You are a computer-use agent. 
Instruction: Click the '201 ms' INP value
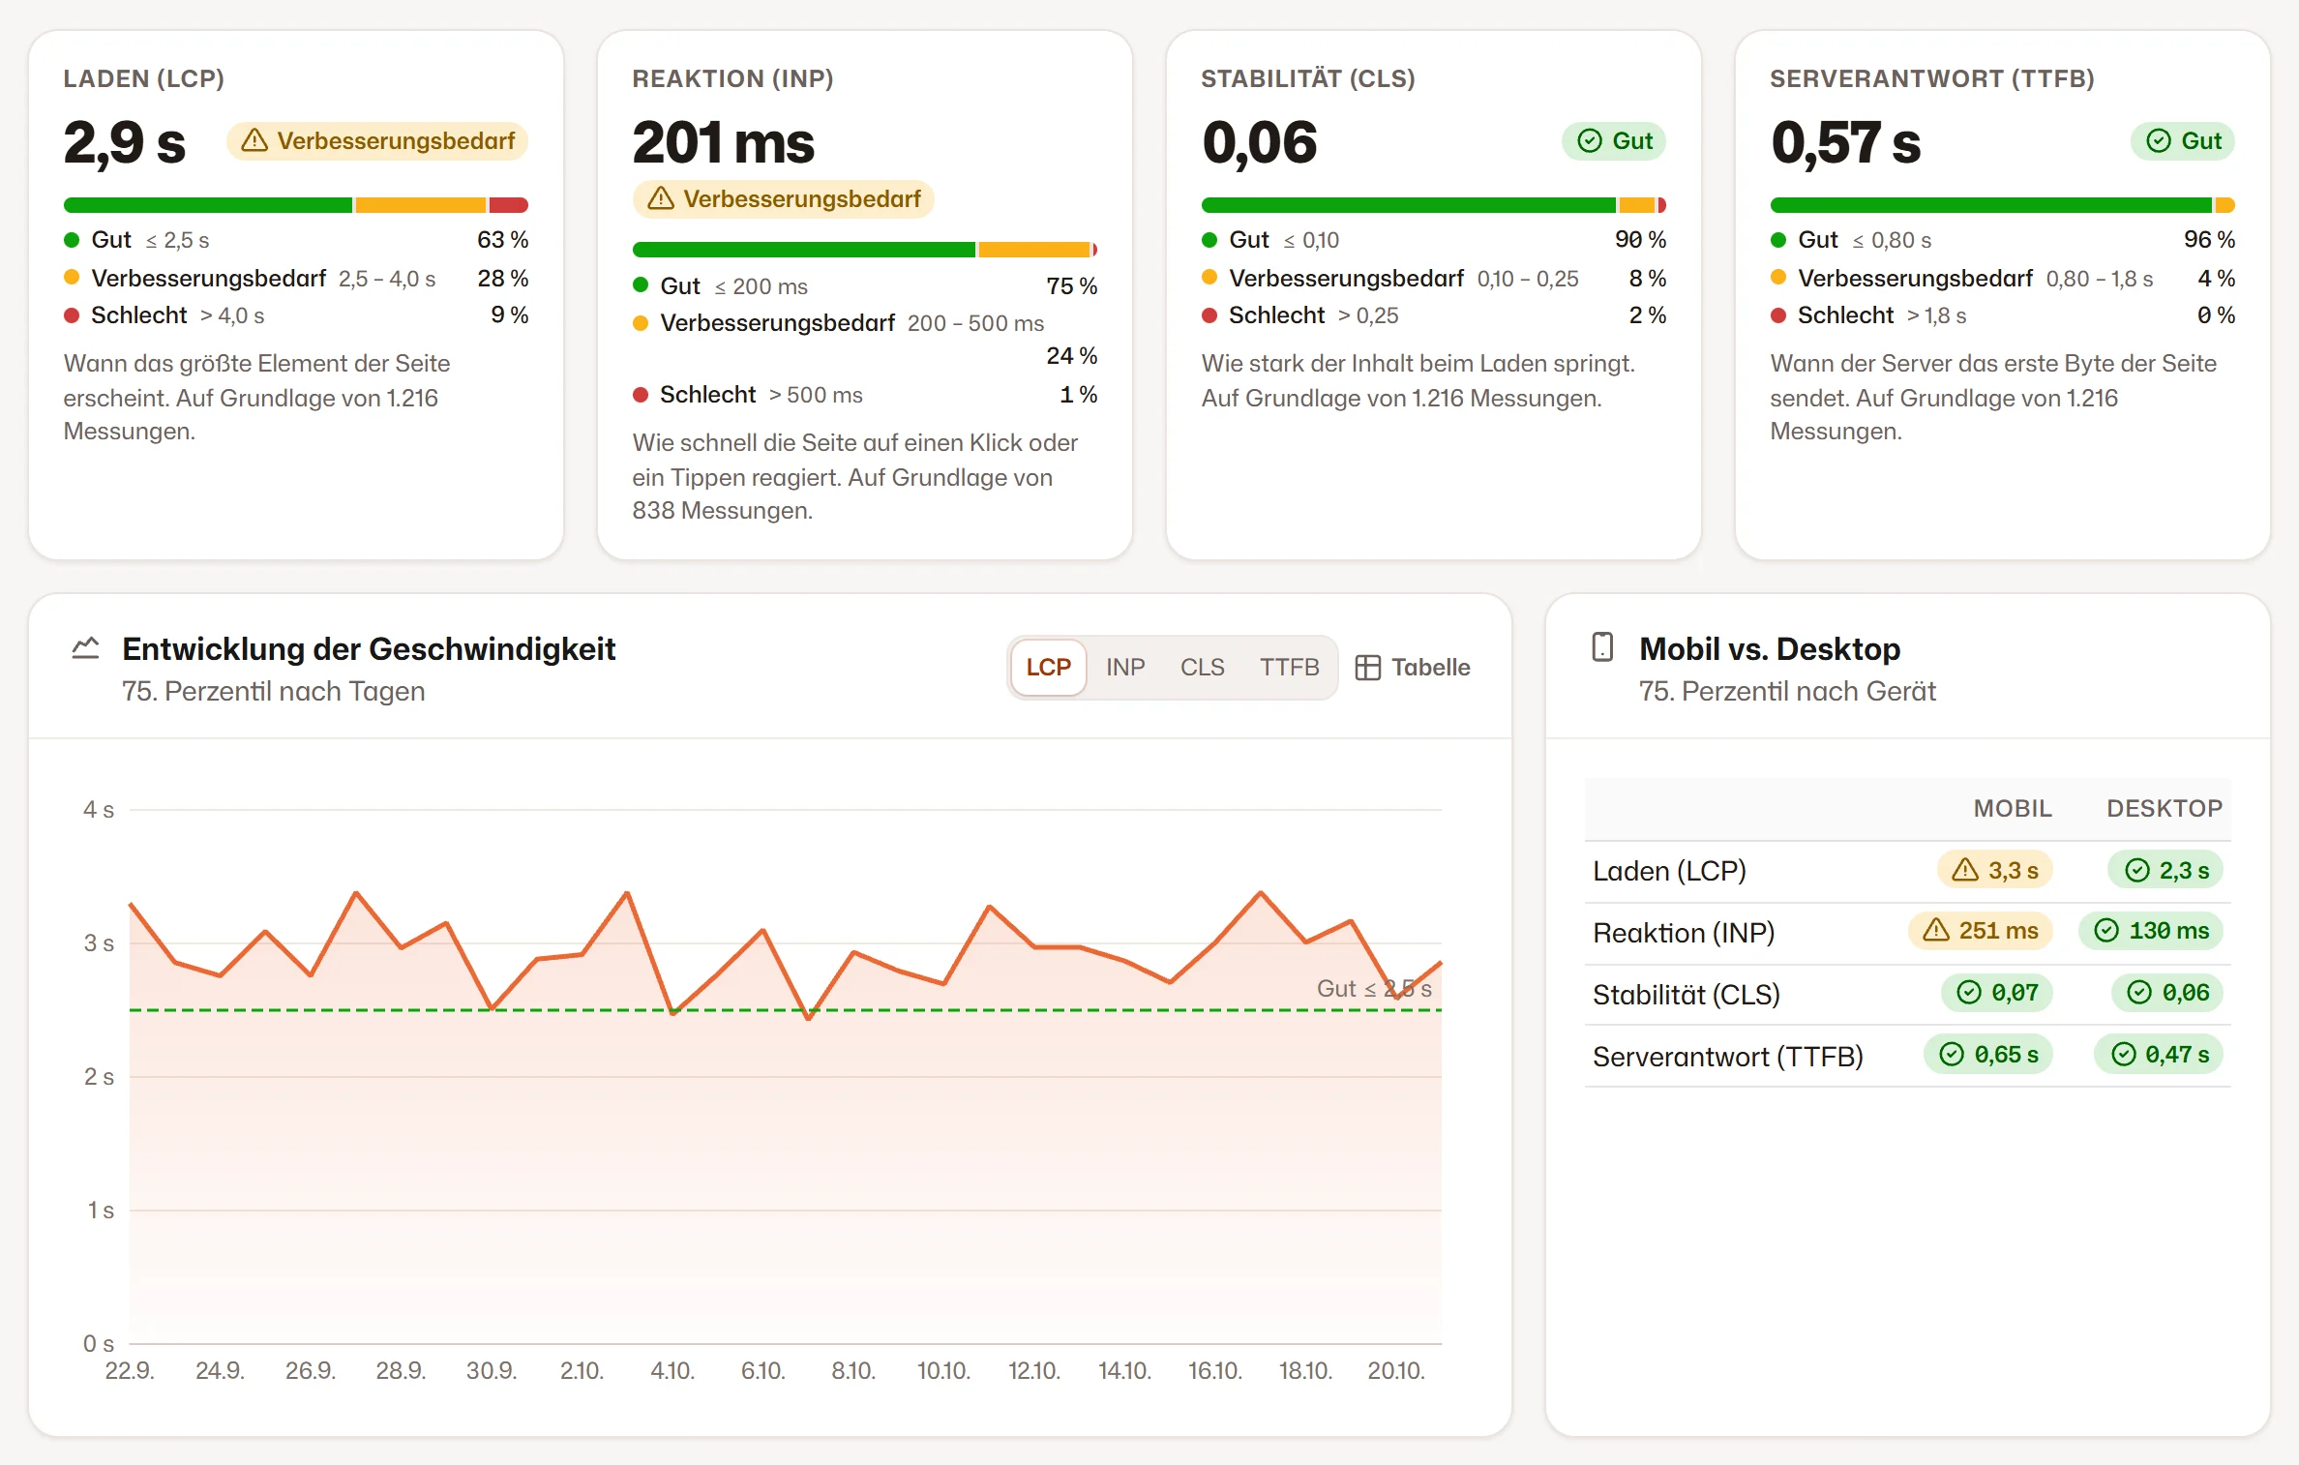click(724, 143)
